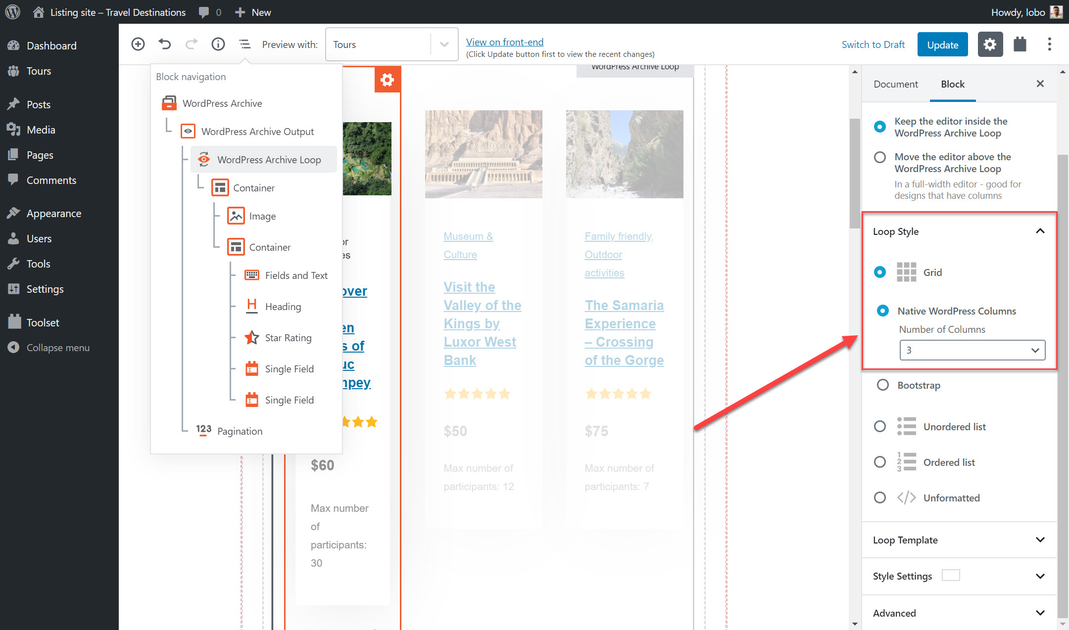Switch to the Block tab
This screenshot has width=1069, height=630.
pos(952,84)
